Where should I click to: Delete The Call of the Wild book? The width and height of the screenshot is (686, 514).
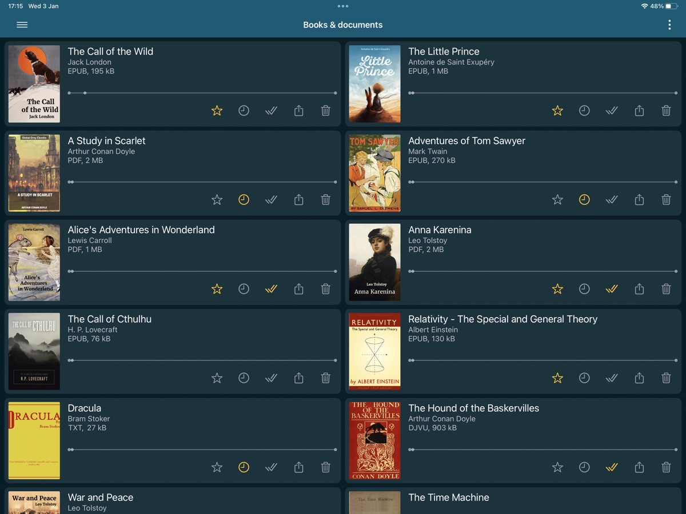click(325, 111)
